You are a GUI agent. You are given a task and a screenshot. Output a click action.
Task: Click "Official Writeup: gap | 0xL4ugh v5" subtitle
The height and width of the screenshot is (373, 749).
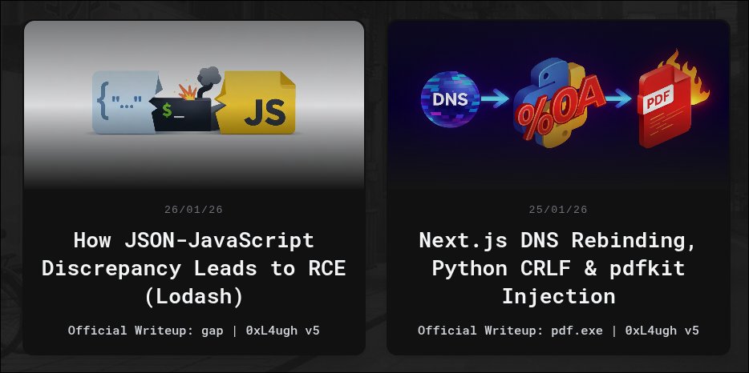click(x=193, y=331)
